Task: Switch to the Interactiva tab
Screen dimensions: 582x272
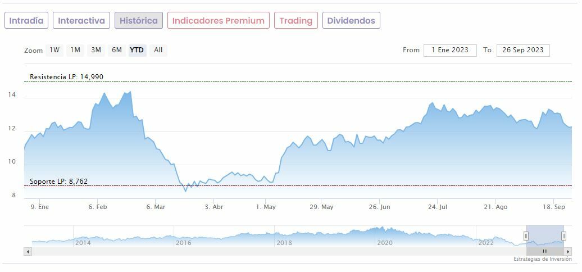Action: coord(81,21)
